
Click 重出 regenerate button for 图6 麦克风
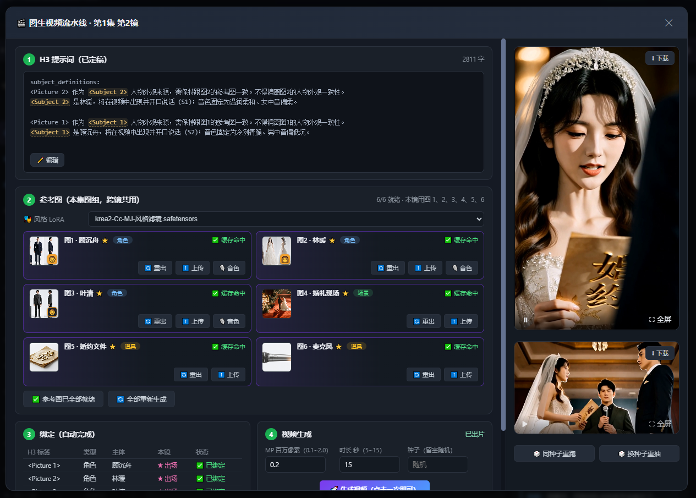[x=424, y=375]
